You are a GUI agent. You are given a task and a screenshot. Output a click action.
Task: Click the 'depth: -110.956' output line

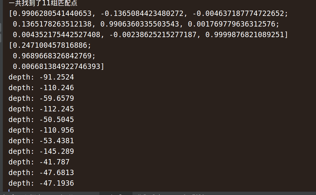[41, 130]
